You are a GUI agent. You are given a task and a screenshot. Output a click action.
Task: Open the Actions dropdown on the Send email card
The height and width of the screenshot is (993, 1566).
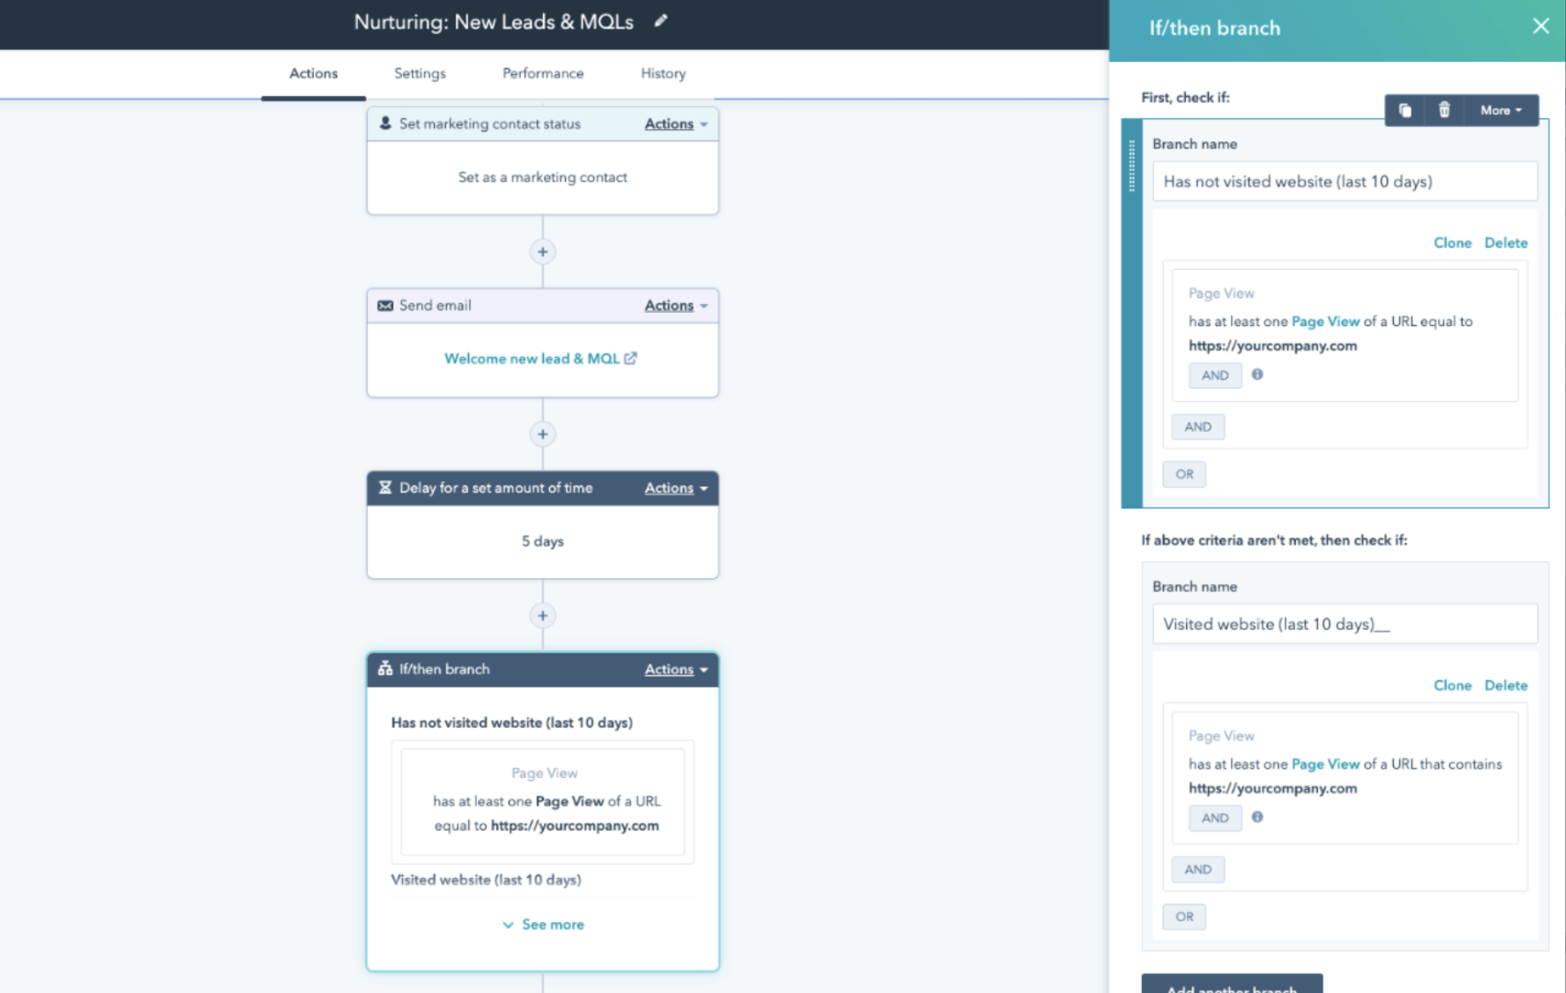pyautogui.click(x=675, y=306)
